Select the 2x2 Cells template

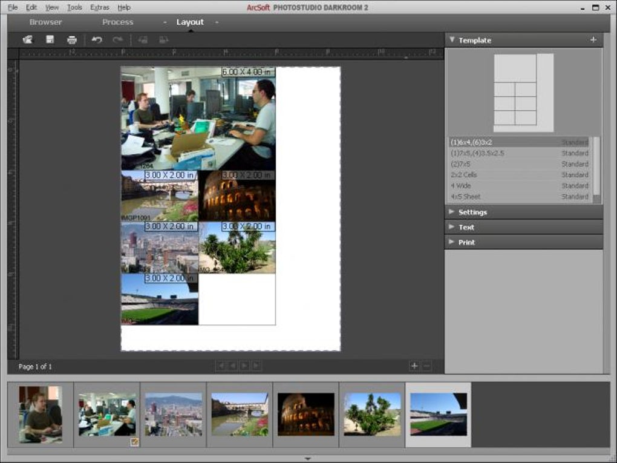tap(464, 175)
